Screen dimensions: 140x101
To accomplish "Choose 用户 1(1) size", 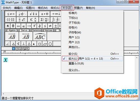I will point(92,37).
